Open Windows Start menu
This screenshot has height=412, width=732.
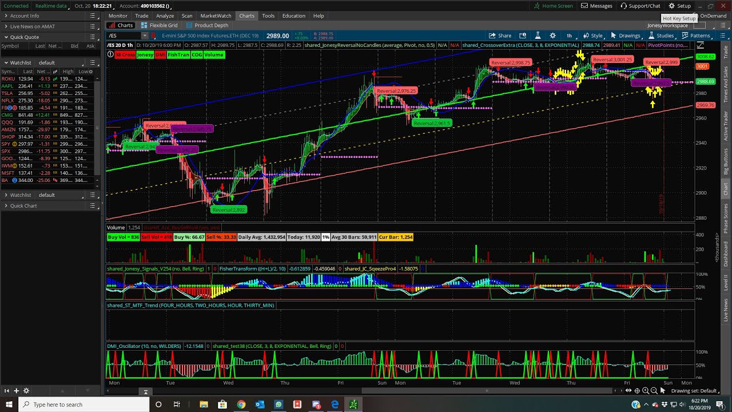pos(9,405)
